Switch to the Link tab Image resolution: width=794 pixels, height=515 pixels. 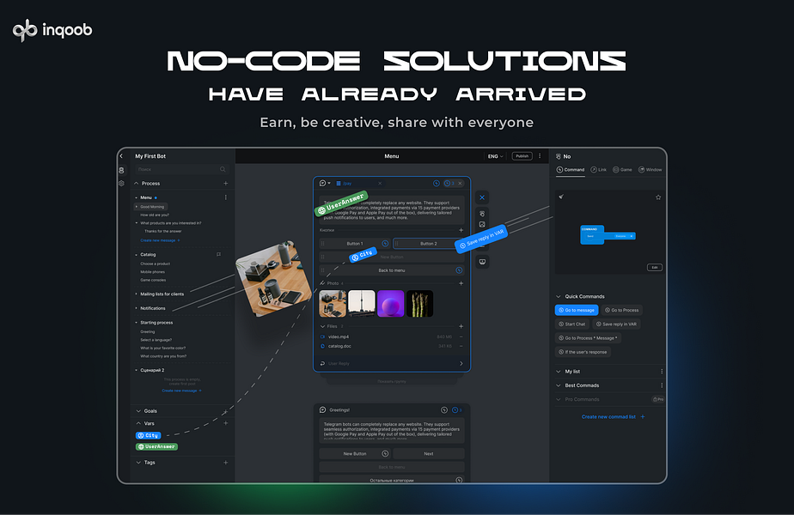(x=599, y=169)
